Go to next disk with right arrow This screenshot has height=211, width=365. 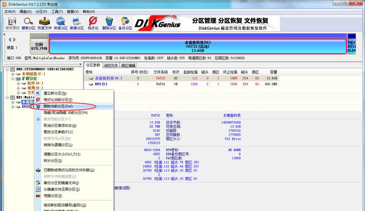(14, 40)
